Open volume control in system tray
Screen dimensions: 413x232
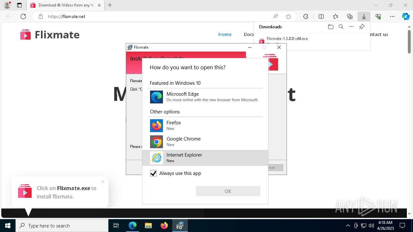point(371,226)
